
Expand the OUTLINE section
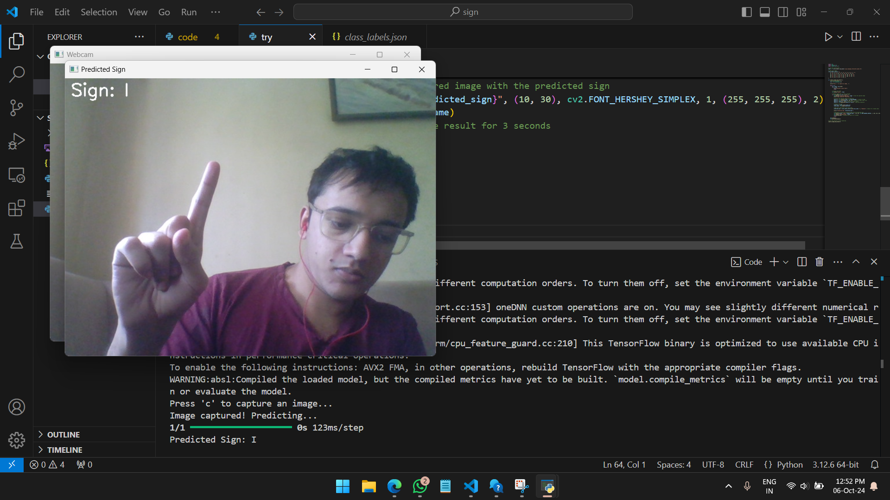pyautogui.click(x=64, y=435)
